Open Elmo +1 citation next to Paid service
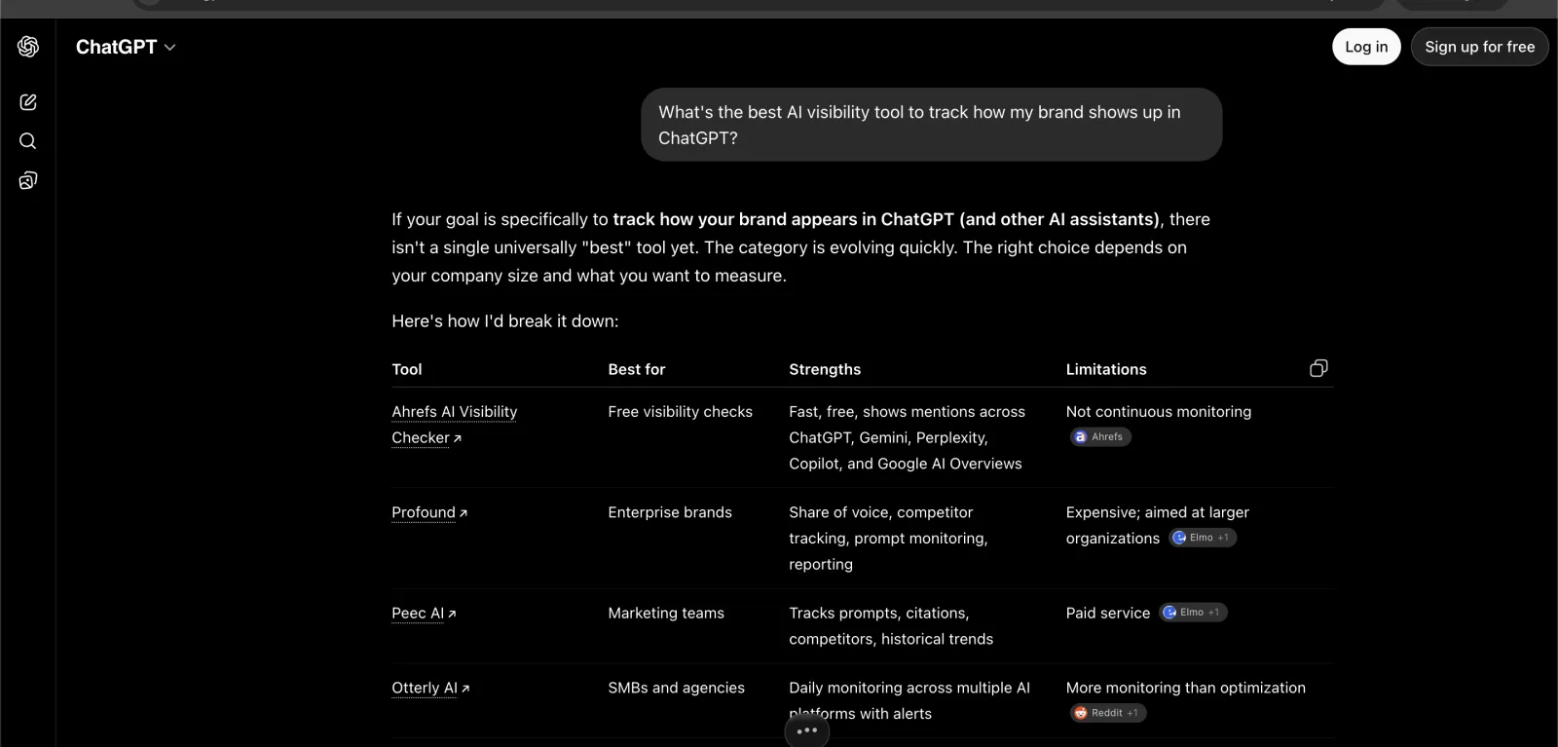This screenshot has height=747, width=1558. [x=1193, y=613]
